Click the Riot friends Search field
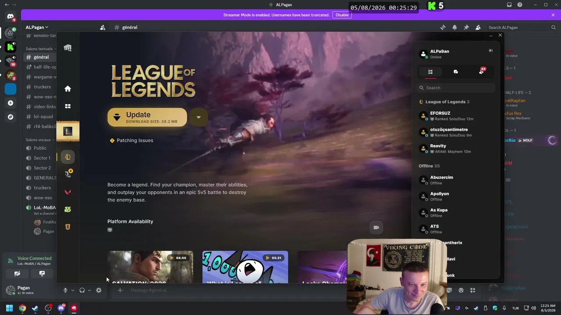 point(456,88)
